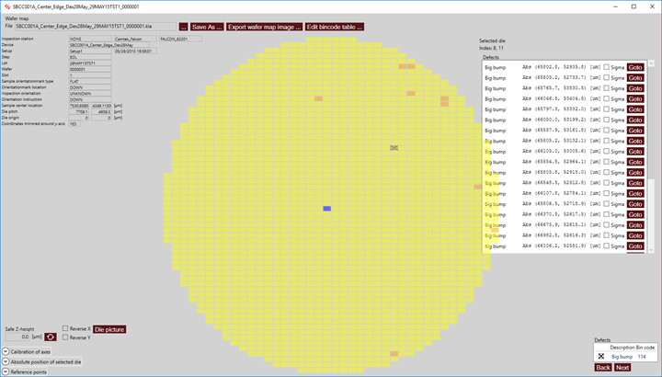Expand Absolute position of selected die
Viewport: 662px width, 377px height.
pyautogui.click(x=6, y=361)
